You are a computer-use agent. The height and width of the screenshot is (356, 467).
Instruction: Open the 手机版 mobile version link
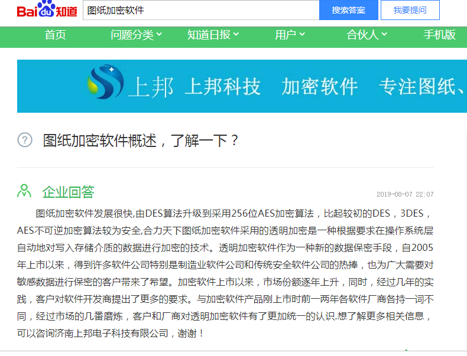(x=440, y=35)
